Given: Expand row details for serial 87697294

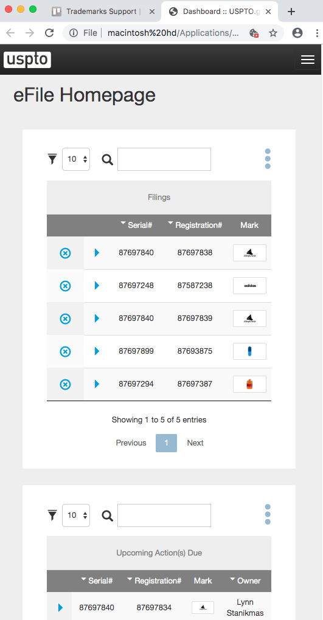Looking at the screenshot, I should (97, 384).
